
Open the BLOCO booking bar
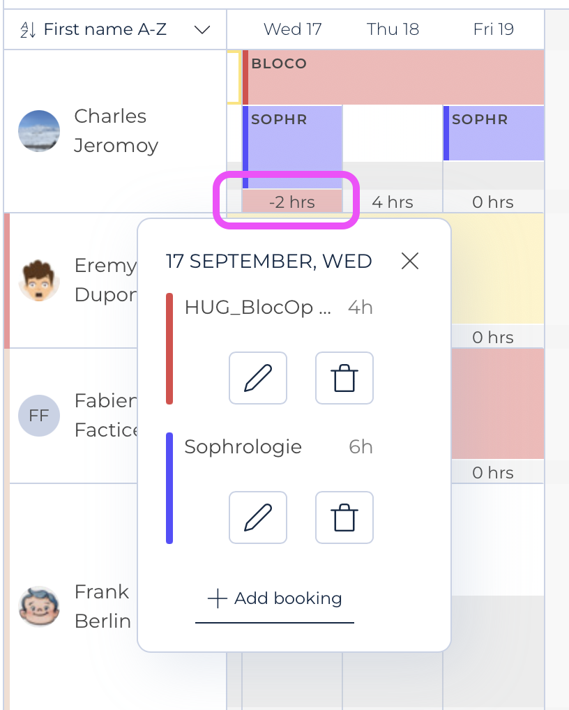pyautogui.click(x=393, y=77)
